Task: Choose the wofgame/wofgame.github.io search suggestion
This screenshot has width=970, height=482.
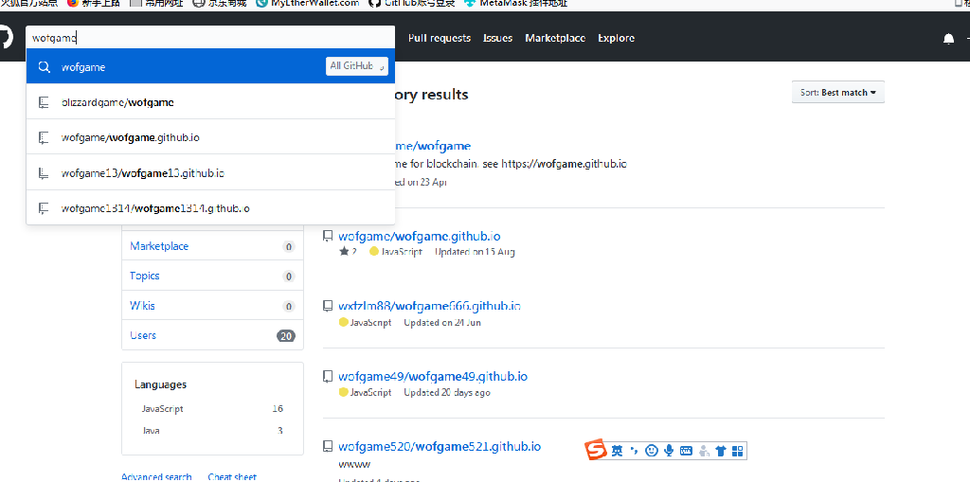Action: (x=210, y=136)
